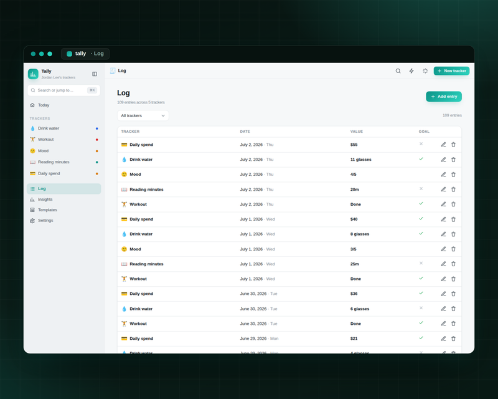
Task: Edit the July 1 Mood entry
Action: [443, 249]
